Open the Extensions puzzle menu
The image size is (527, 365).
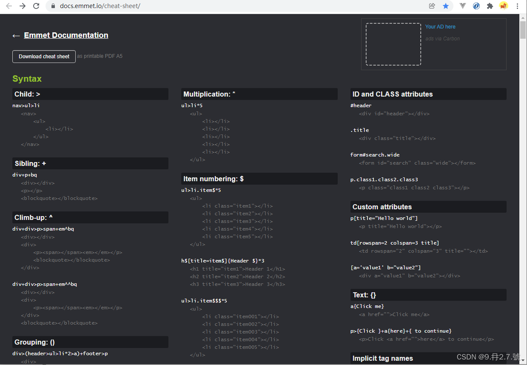(490, 6)
